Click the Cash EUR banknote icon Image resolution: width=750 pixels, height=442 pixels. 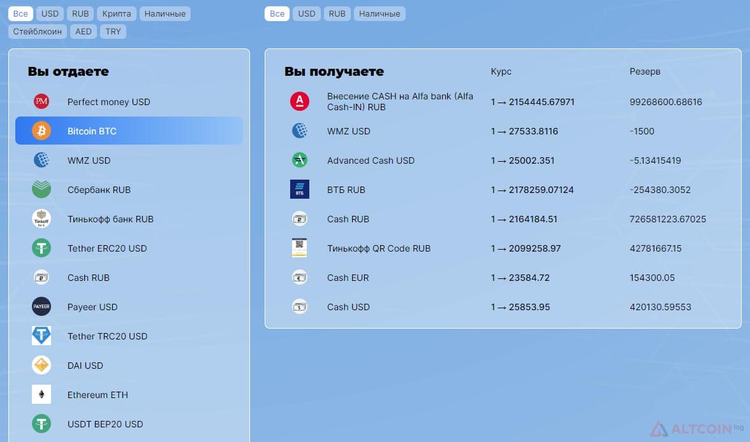point(300,277)
